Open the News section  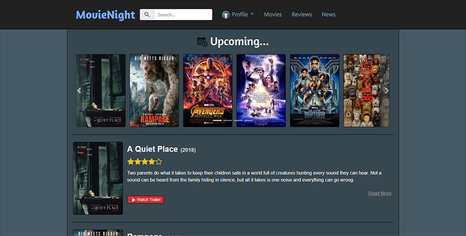click(x=328, y=15)
